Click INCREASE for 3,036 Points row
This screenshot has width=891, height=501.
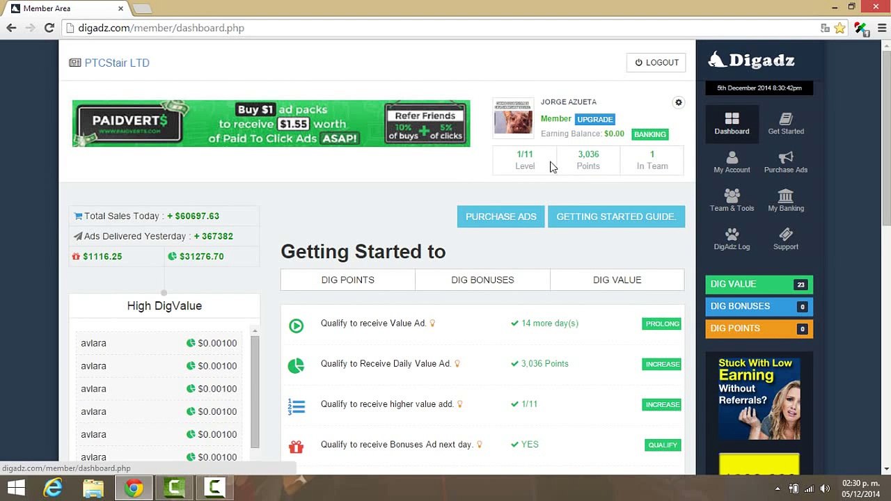tap(662, 364)
